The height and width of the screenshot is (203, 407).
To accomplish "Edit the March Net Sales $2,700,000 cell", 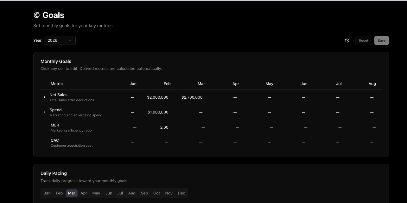I will (x=192, y=97).
